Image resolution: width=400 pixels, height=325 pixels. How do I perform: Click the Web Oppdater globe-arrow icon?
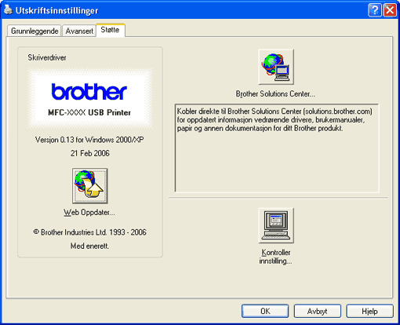coord(90,186)
